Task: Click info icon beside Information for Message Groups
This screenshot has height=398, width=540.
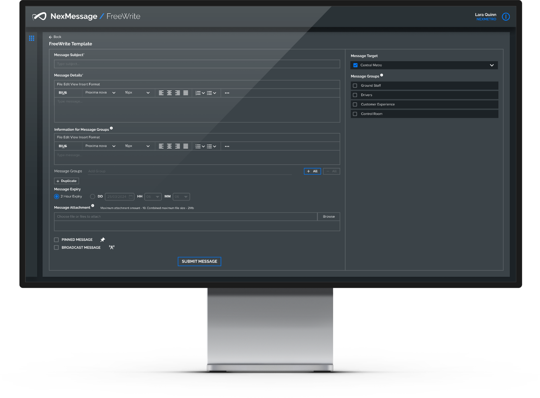Action: point(111,128)
